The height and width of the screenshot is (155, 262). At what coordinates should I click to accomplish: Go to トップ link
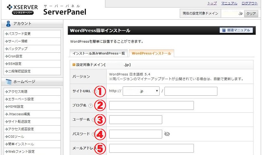click(x=212, y=3)
